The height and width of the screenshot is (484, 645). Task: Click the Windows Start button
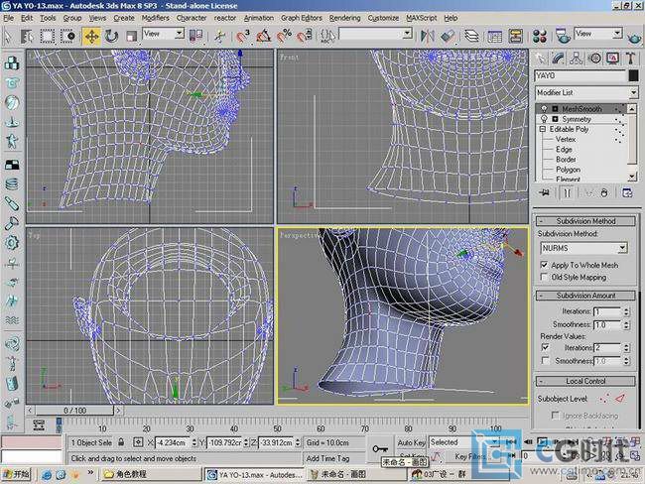click(x=16, y=474)
